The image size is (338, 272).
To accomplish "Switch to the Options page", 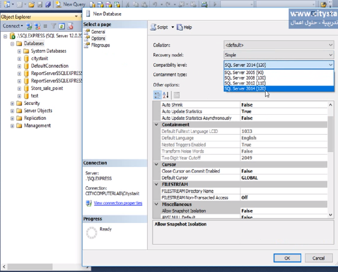I will (x=98, y=38).
